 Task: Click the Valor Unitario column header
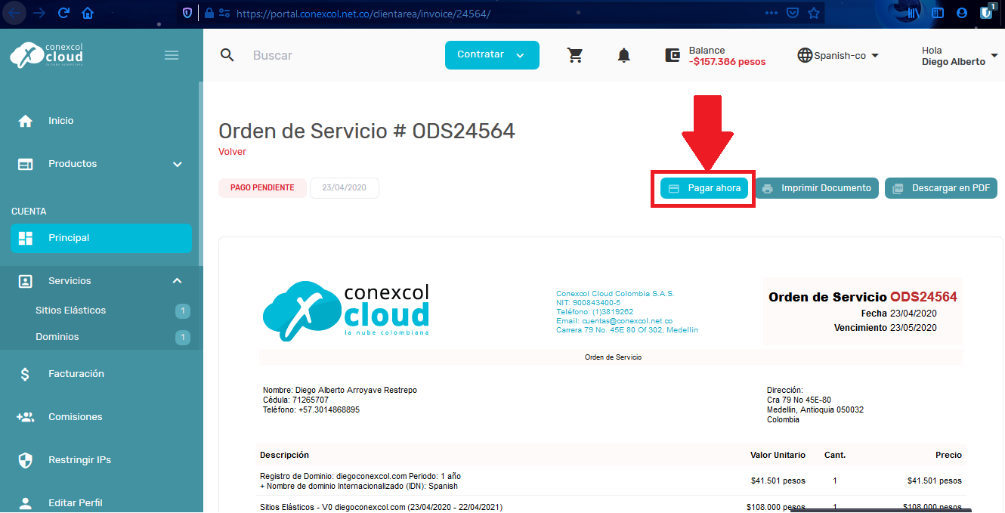[778, 455]
